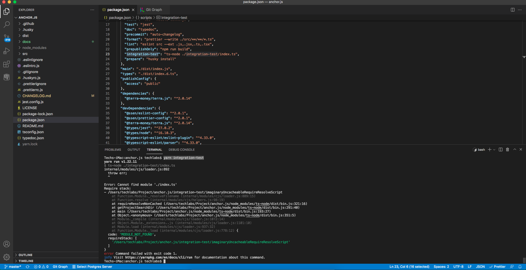
Task: Open editor more actions ellipsis
Action: pyautogui.click(x=520, y=10)
